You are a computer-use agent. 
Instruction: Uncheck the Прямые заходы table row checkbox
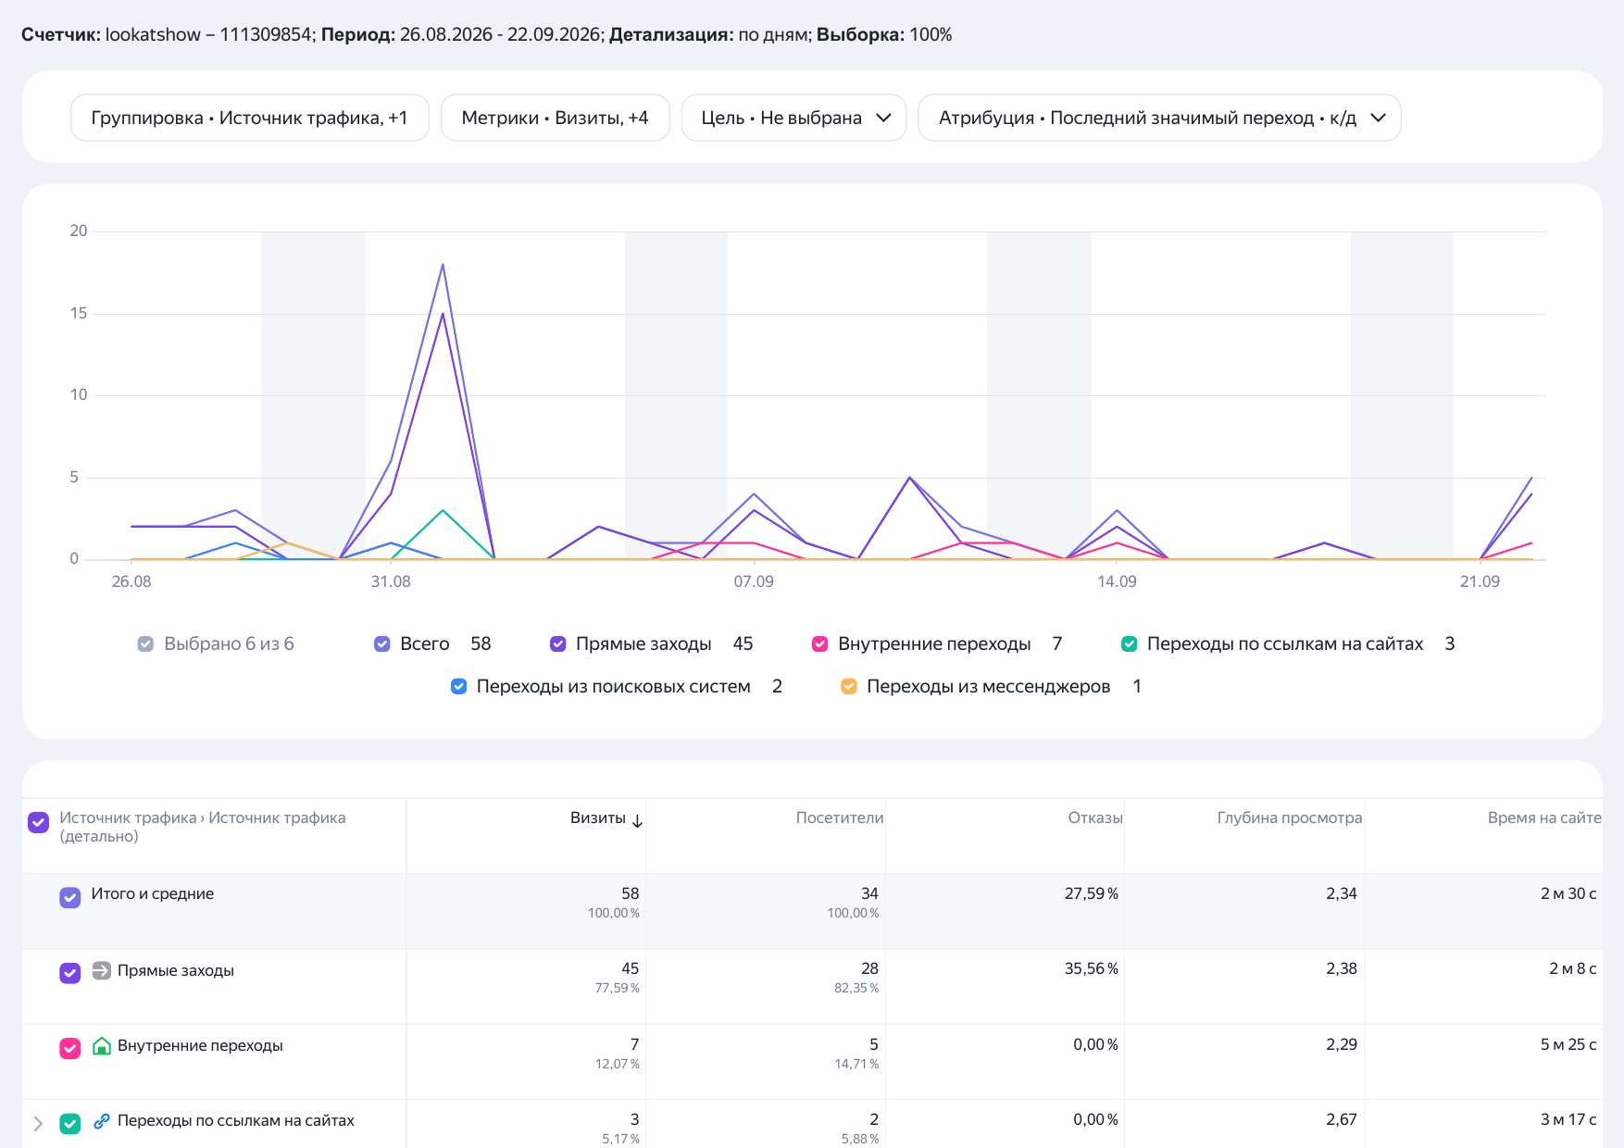pyautogui.click(x=70, y=973)
